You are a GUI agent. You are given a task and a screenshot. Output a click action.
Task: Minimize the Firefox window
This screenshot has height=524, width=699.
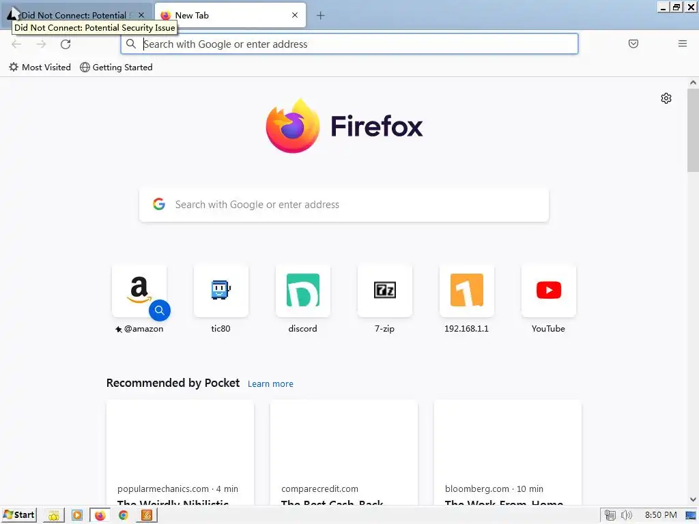pos(664,7)
